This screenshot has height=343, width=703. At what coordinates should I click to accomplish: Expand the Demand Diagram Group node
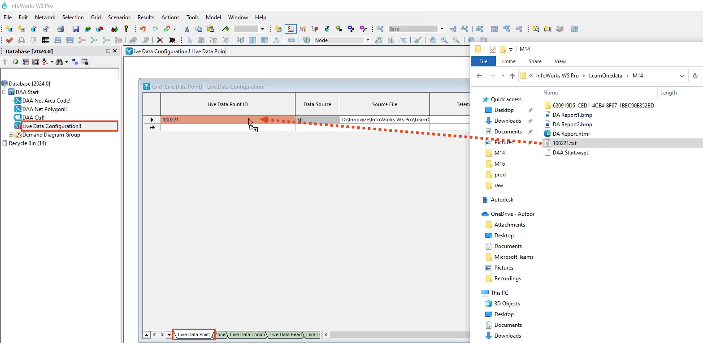(11, 135)
